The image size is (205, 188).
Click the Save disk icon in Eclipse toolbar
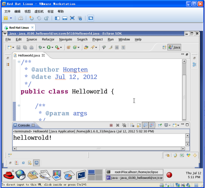18,47
